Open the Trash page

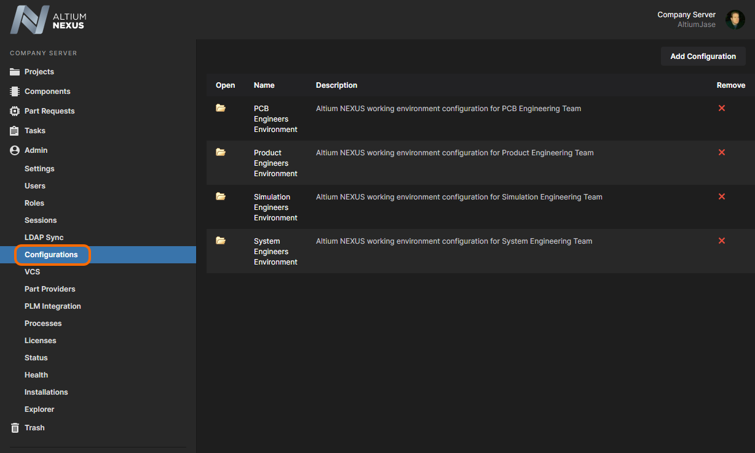click(x=34, y=428)
